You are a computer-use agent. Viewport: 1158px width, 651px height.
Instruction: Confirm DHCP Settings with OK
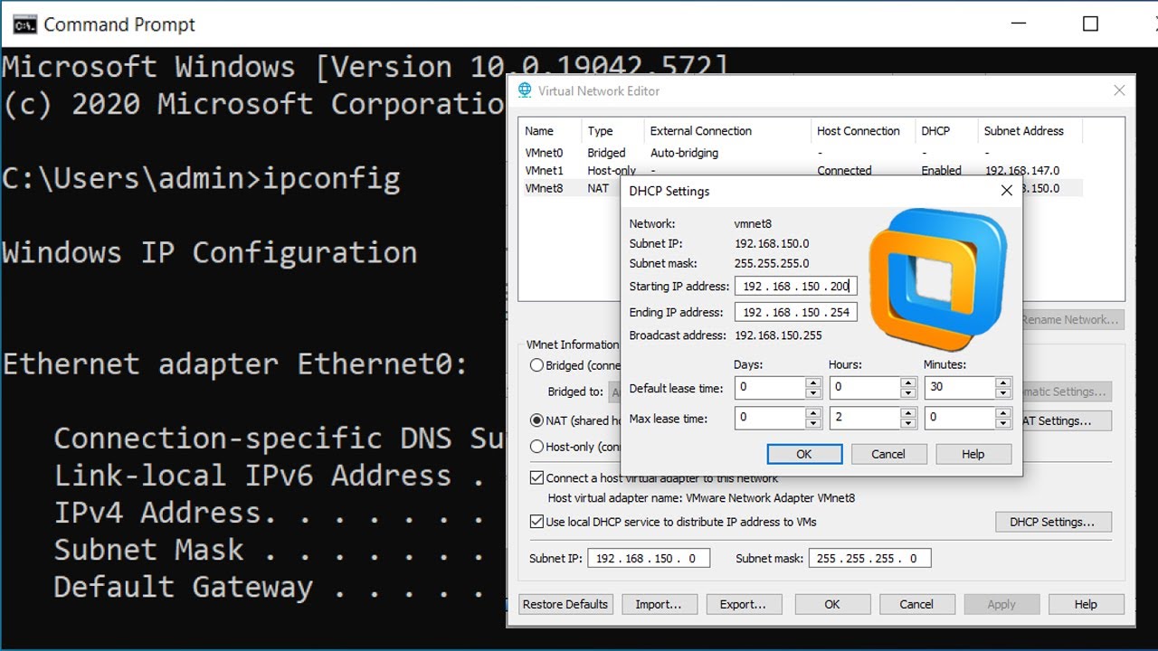(804, 454)
